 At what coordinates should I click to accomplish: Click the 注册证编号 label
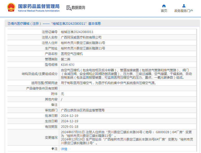pyautogui.click(x=50, y=32)
